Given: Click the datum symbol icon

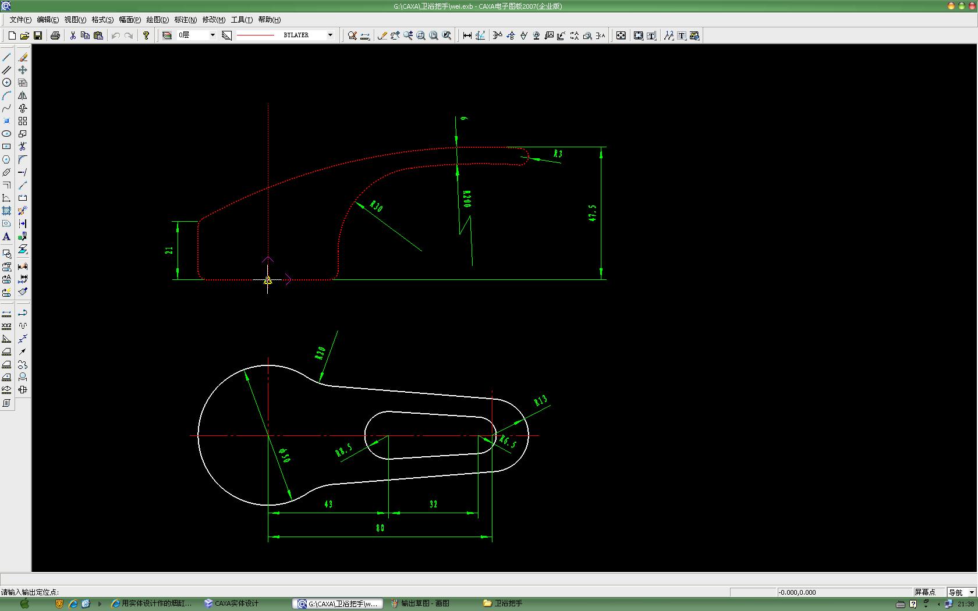Looking at the screenshot, I should (x=536, y=35).
